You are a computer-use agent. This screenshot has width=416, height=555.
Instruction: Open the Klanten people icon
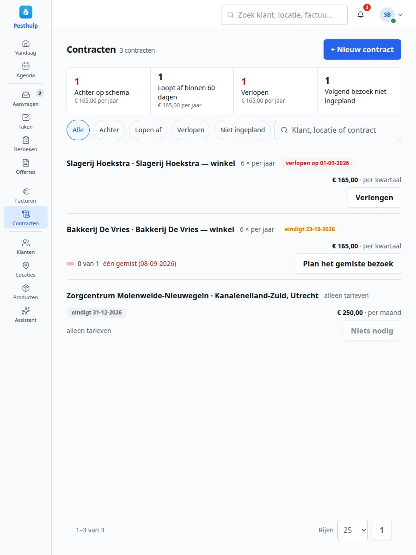(26, 243)
